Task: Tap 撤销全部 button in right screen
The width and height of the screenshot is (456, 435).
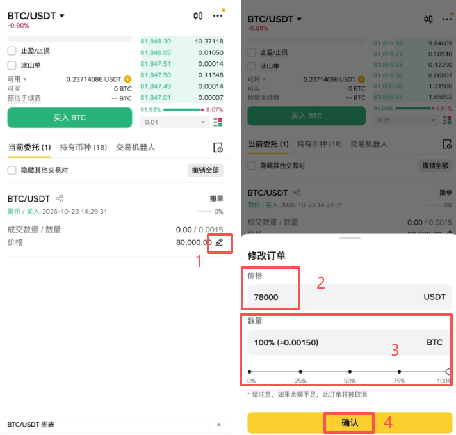Action: [x=435, y=166]
